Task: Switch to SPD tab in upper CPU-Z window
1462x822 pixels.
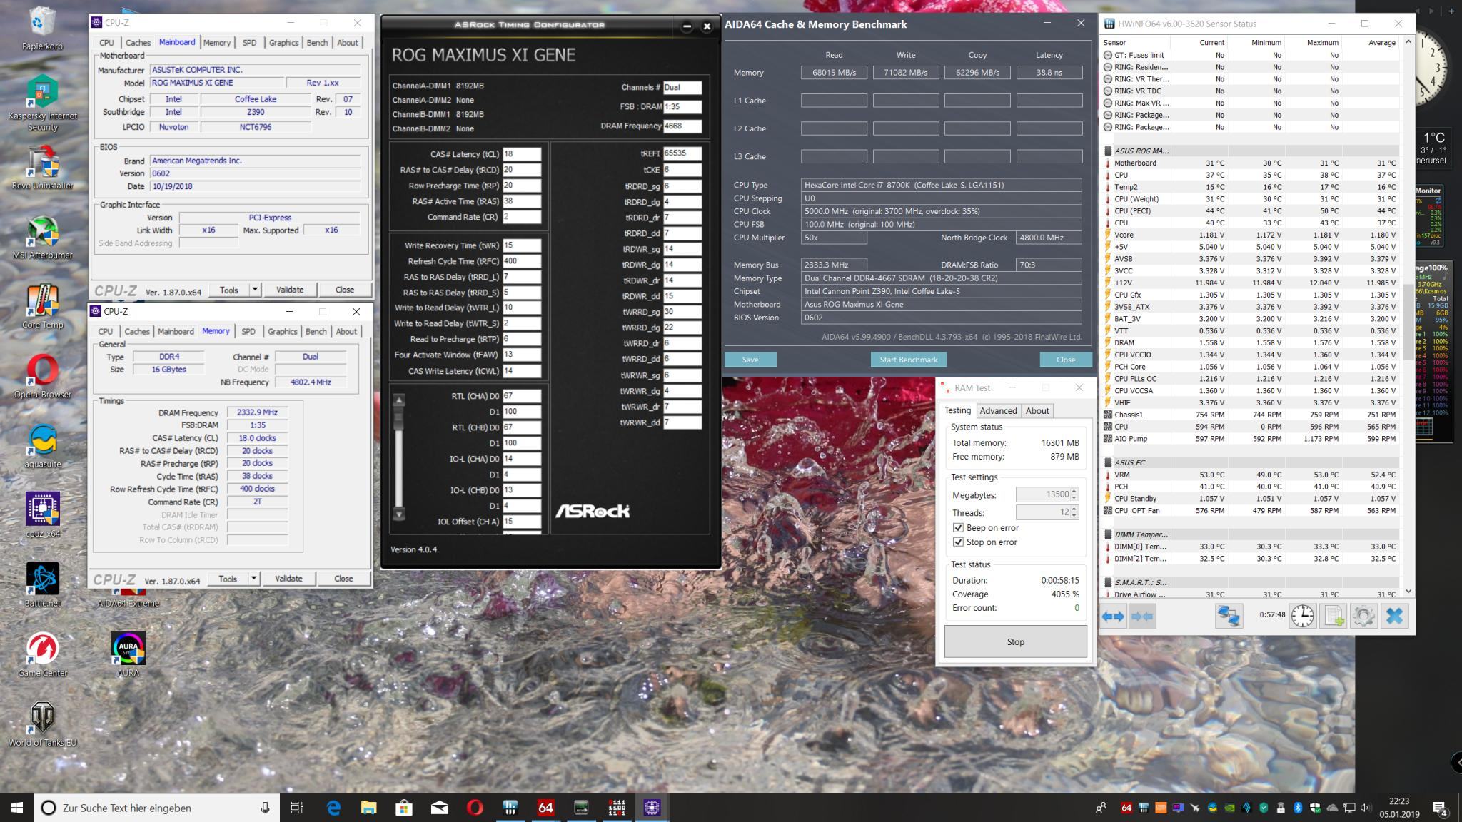Action: pos(249,43)
